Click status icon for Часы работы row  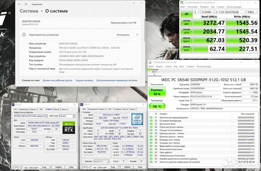151,153
